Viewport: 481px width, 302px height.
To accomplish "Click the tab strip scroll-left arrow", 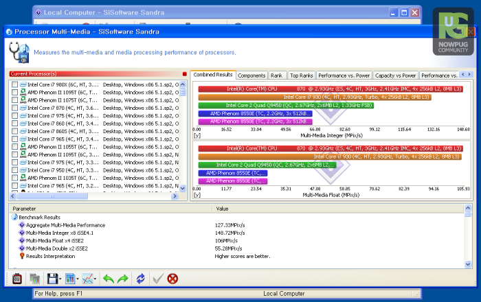I will tap(463, 74).
